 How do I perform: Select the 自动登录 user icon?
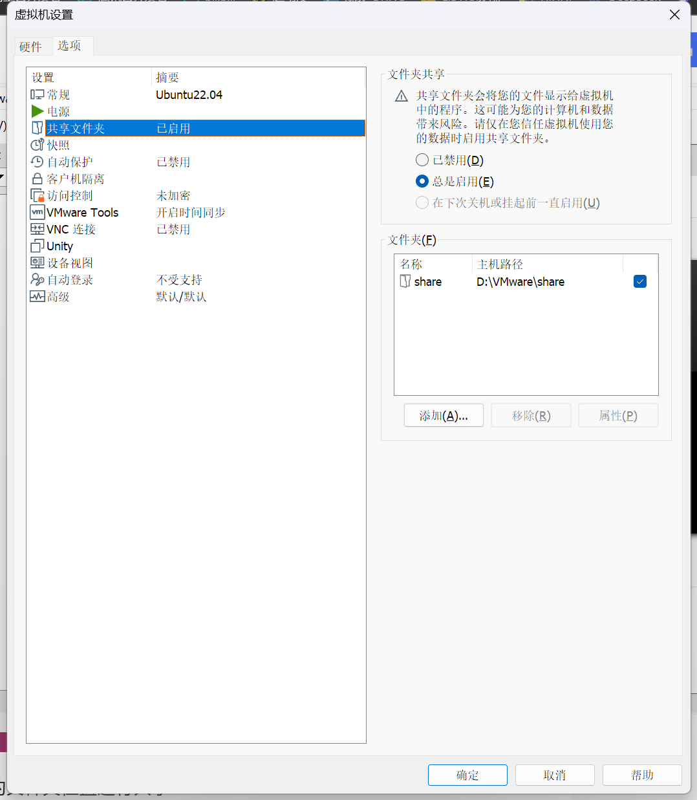[38, 280]
